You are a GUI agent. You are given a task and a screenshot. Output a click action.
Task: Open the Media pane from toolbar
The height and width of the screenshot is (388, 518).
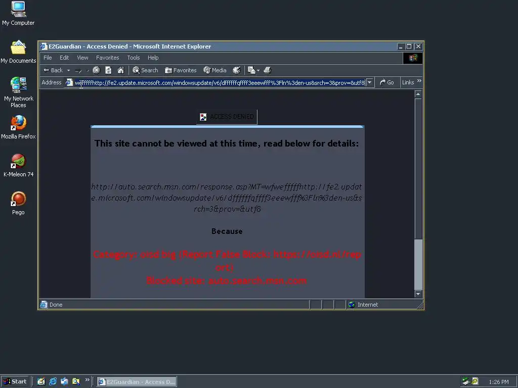[215, 70]
